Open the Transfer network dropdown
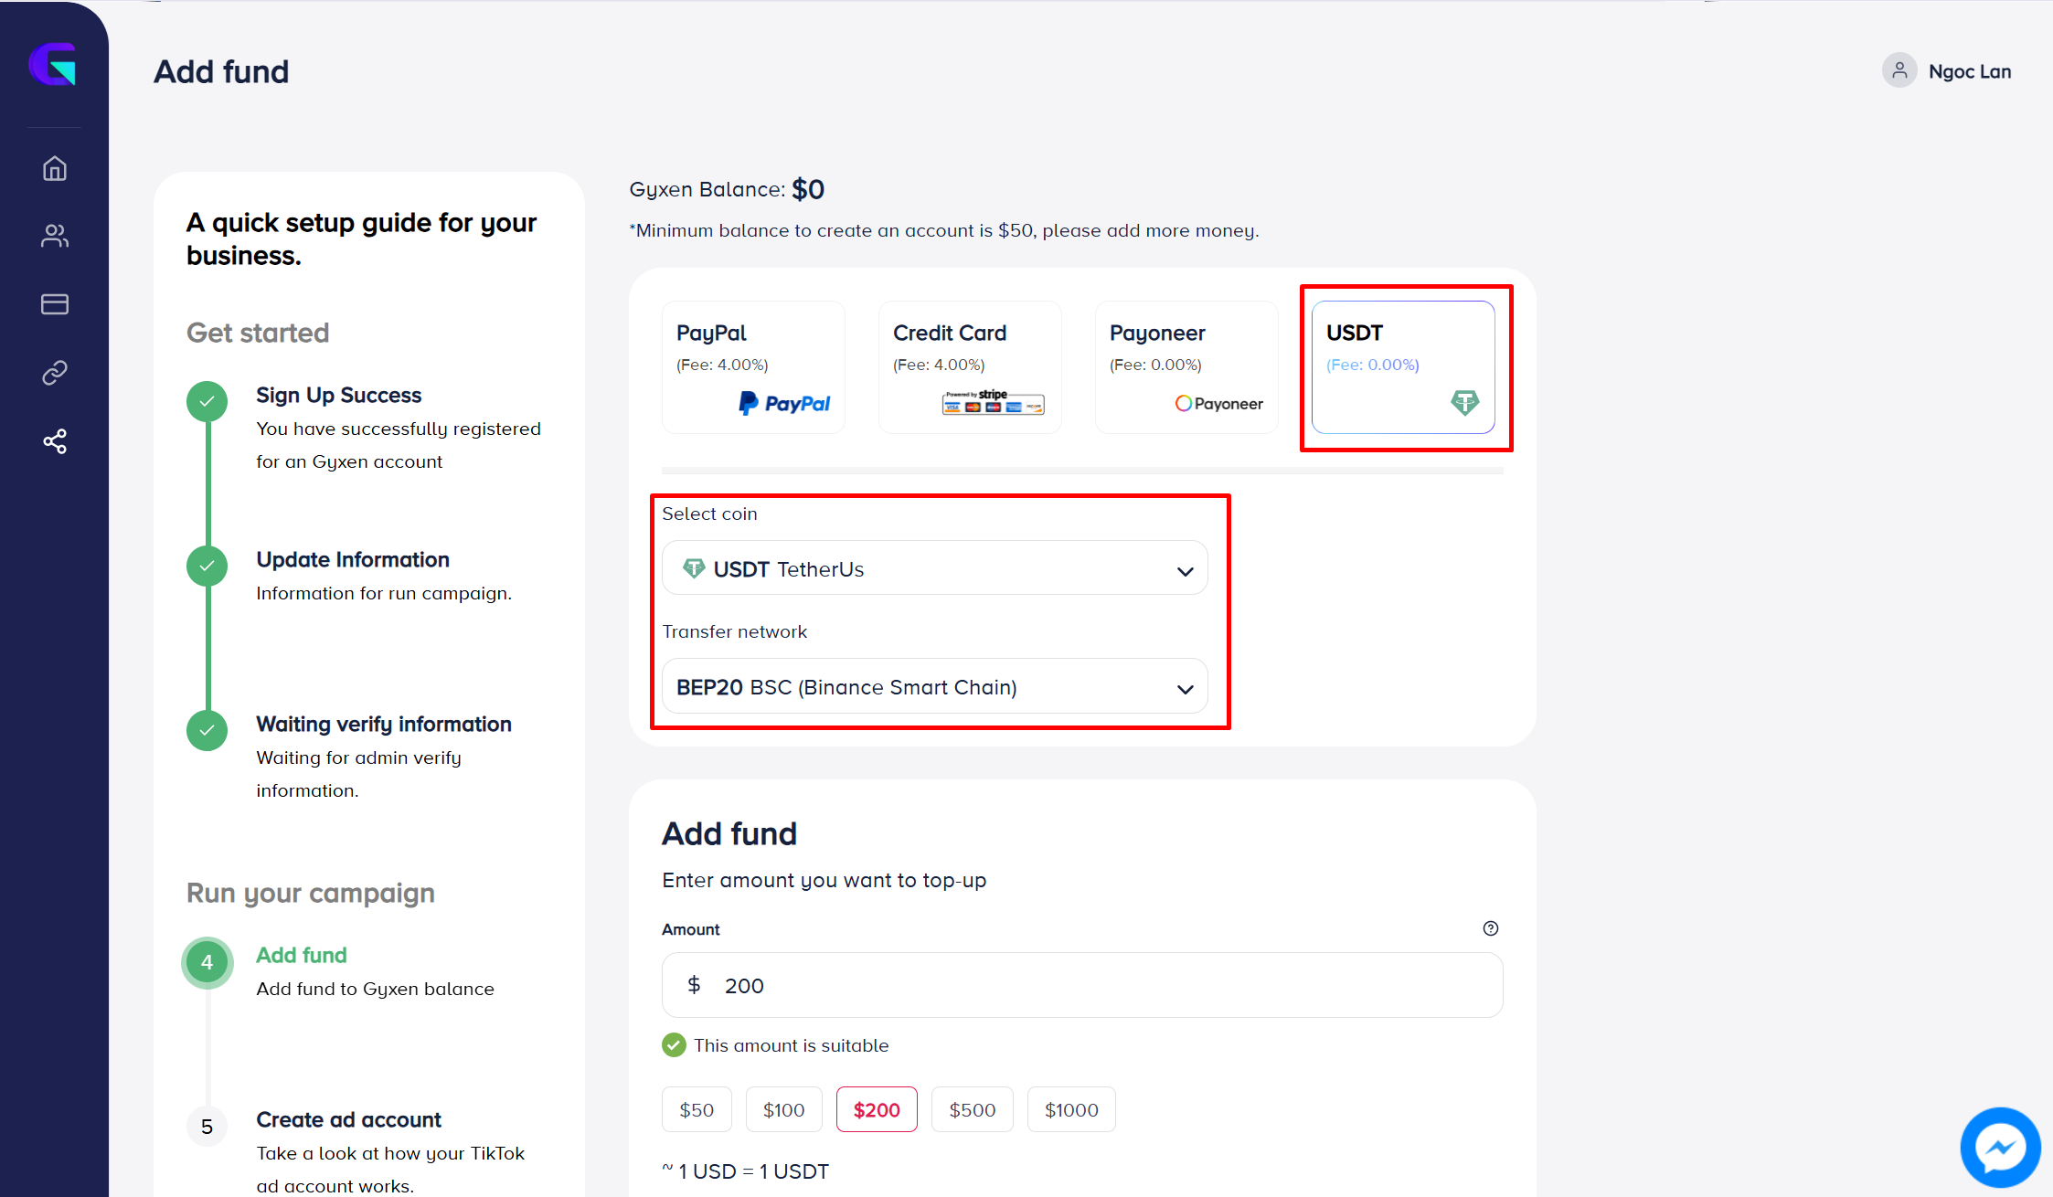2053x1197 pixels. click(935, 686)
